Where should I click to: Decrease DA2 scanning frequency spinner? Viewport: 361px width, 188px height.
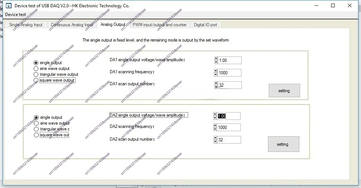click(x=215, y=129)
